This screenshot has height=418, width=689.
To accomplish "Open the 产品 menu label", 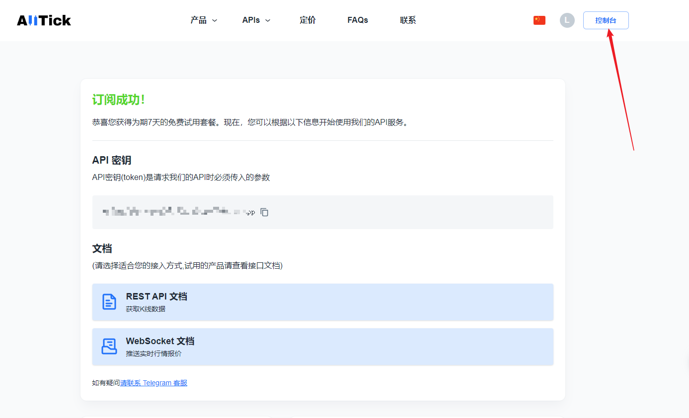I will [x=198, y=20].
